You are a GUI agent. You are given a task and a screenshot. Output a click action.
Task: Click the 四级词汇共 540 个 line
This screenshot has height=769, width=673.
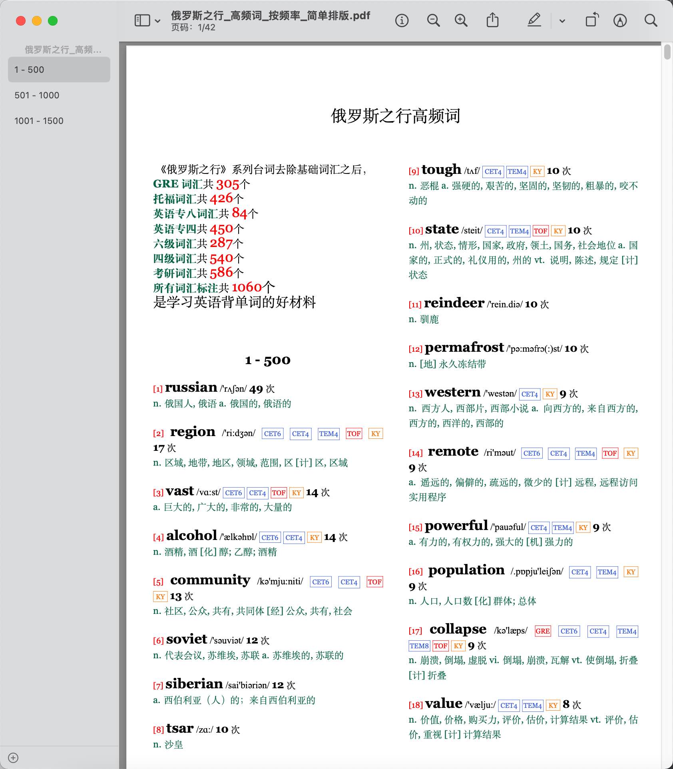point(198,259)
